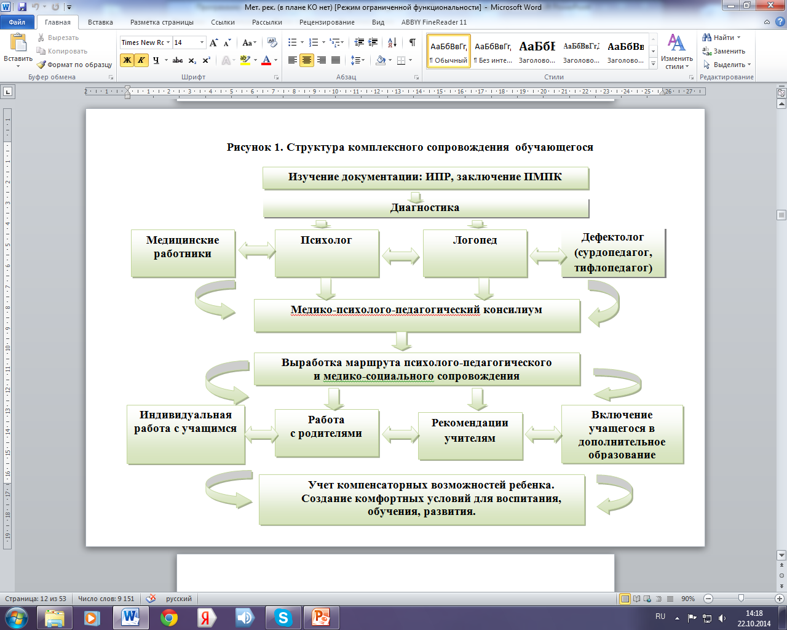The height and width of the screenshot is (630, 787).
Task: Toggle Subscript formatting
Action: pyautogui.click(x=192, y=60)
